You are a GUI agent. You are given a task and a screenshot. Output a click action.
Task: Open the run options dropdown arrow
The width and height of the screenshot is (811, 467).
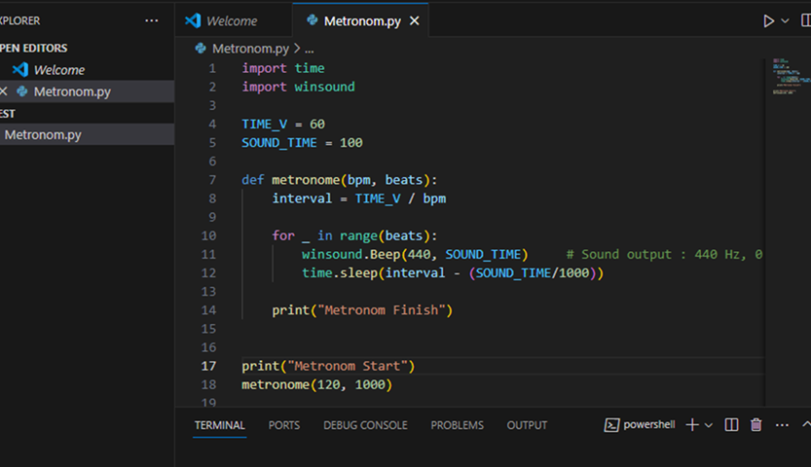point(786,20)
